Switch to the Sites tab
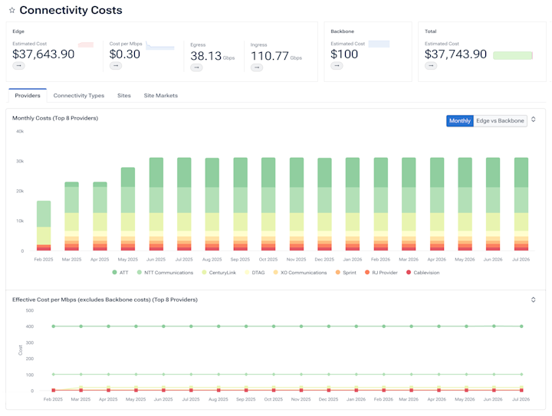552x416 pixels. coord(124,96)
